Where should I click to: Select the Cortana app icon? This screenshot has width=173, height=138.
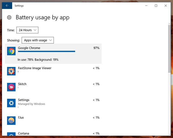tap(11, 134)
